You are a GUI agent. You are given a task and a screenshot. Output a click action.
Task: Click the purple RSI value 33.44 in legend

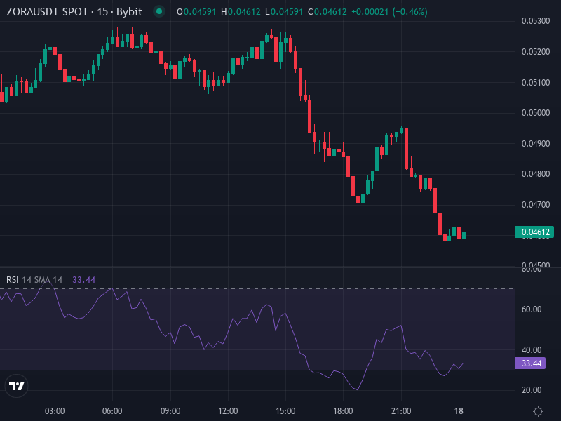pyautogui.click(x=83, y=279)
